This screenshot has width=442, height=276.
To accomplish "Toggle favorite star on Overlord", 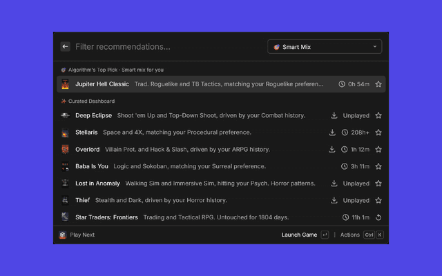I will (378, 149).
